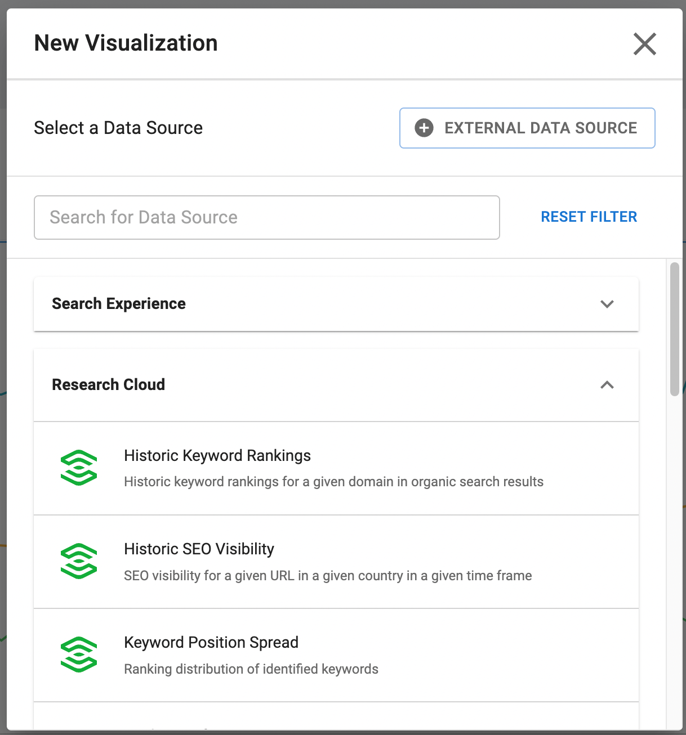Click the data source list scrollbar
Viewport: 686px width, 735px height.
click(674, 329)
